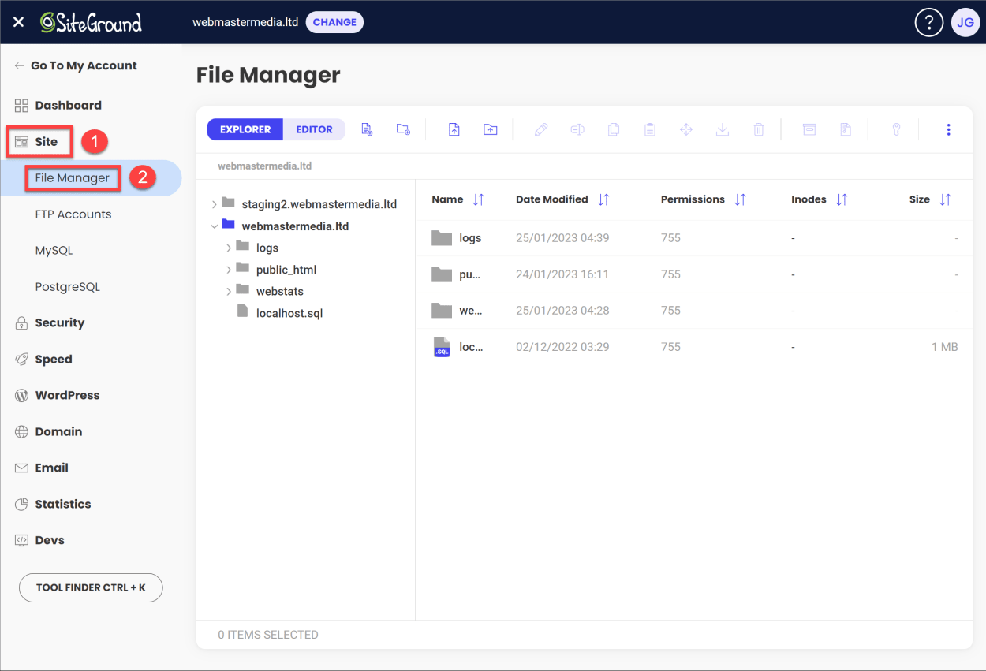Switch to the Editor tab
The width and height of the screenshot is (986, 671).
click(x=314, y=129)
